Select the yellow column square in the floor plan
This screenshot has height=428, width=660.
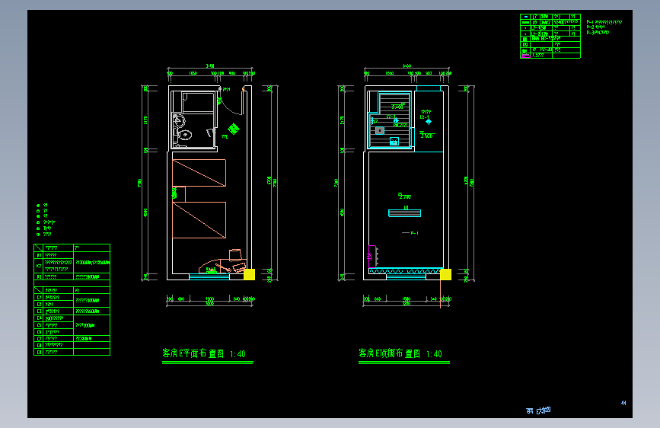pos(249,274)
